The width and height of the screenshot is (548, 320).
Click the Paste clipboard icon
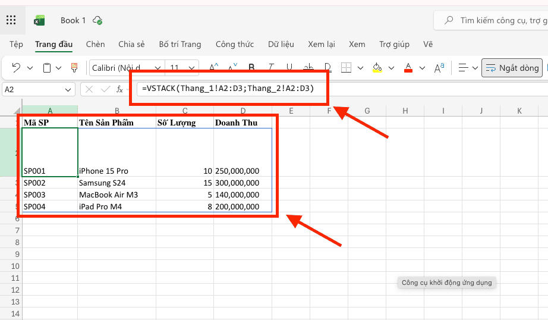click(x=46, y=67)
